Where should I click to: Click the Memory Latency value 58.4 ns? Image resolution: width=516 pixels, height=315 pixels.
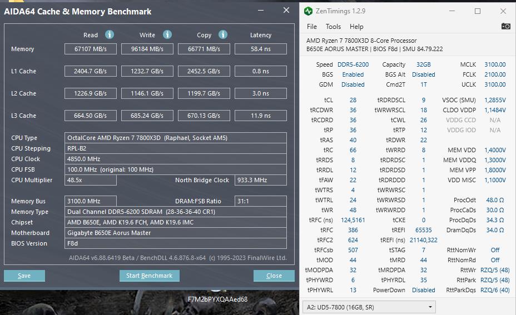tap(261, 49)
